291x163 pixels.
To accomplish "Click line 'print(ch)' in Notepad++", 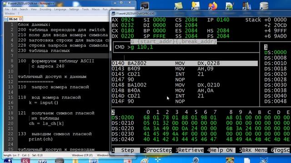I will point(41,139).
